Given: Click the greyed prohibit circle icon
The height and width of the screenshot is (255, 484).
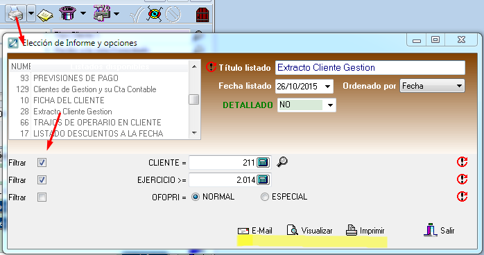Looking at the screenshot, I should tap(173, 14).
